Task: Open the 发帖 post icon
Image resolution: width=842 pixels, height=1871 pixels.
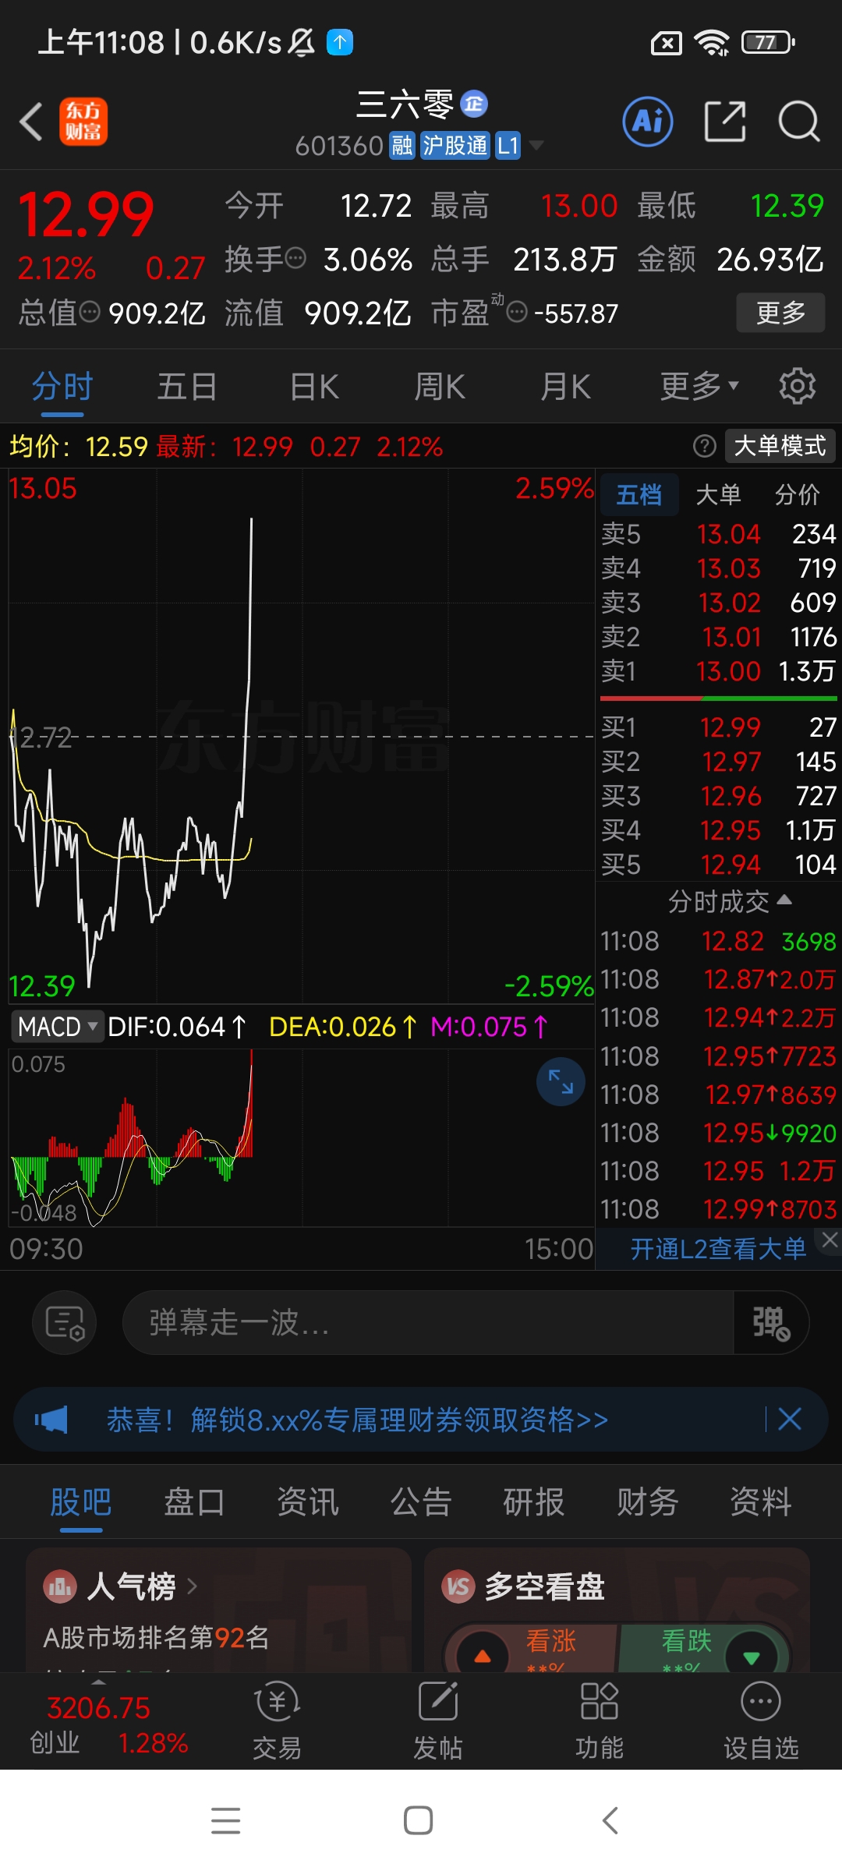Action: click(438, 1721)
